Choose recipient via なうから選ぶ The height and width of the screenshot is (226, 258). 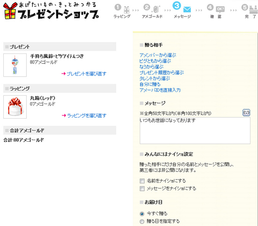coord(152,67)
